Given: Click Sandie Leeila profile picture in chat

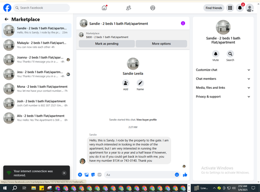Looking at the screenshot, I should point(133,64).
